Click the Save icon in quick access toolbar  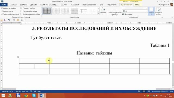tap(5, 20)
